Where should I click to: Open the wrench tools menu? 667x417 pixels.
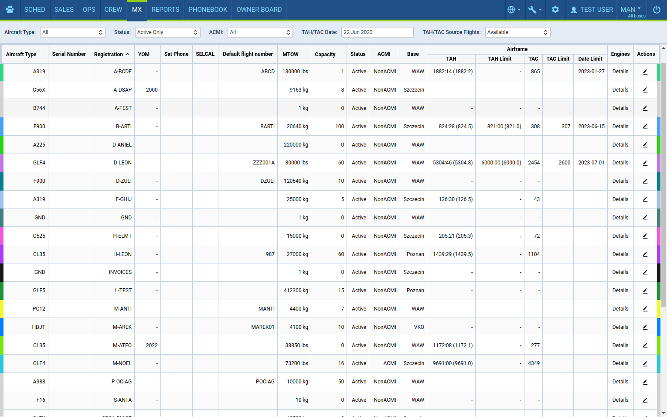pos(534,10)
